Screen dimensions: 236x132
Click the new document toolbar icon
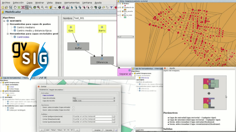pyautogui.click(x=3, y=7)
